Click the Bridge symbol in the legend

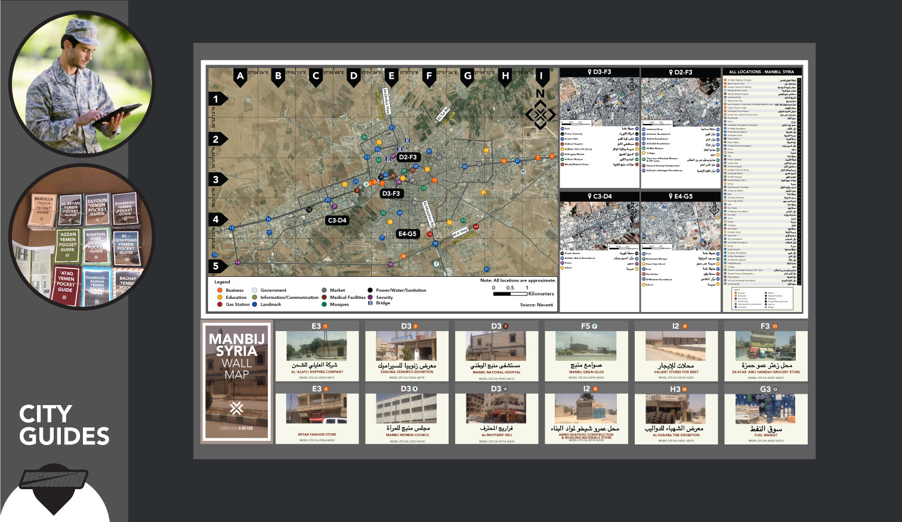[370, 303]
